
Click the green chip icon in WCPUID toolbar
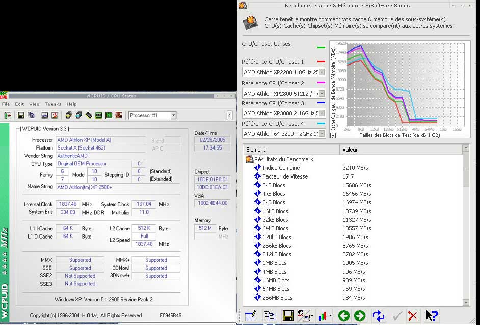tap(98, 115)
